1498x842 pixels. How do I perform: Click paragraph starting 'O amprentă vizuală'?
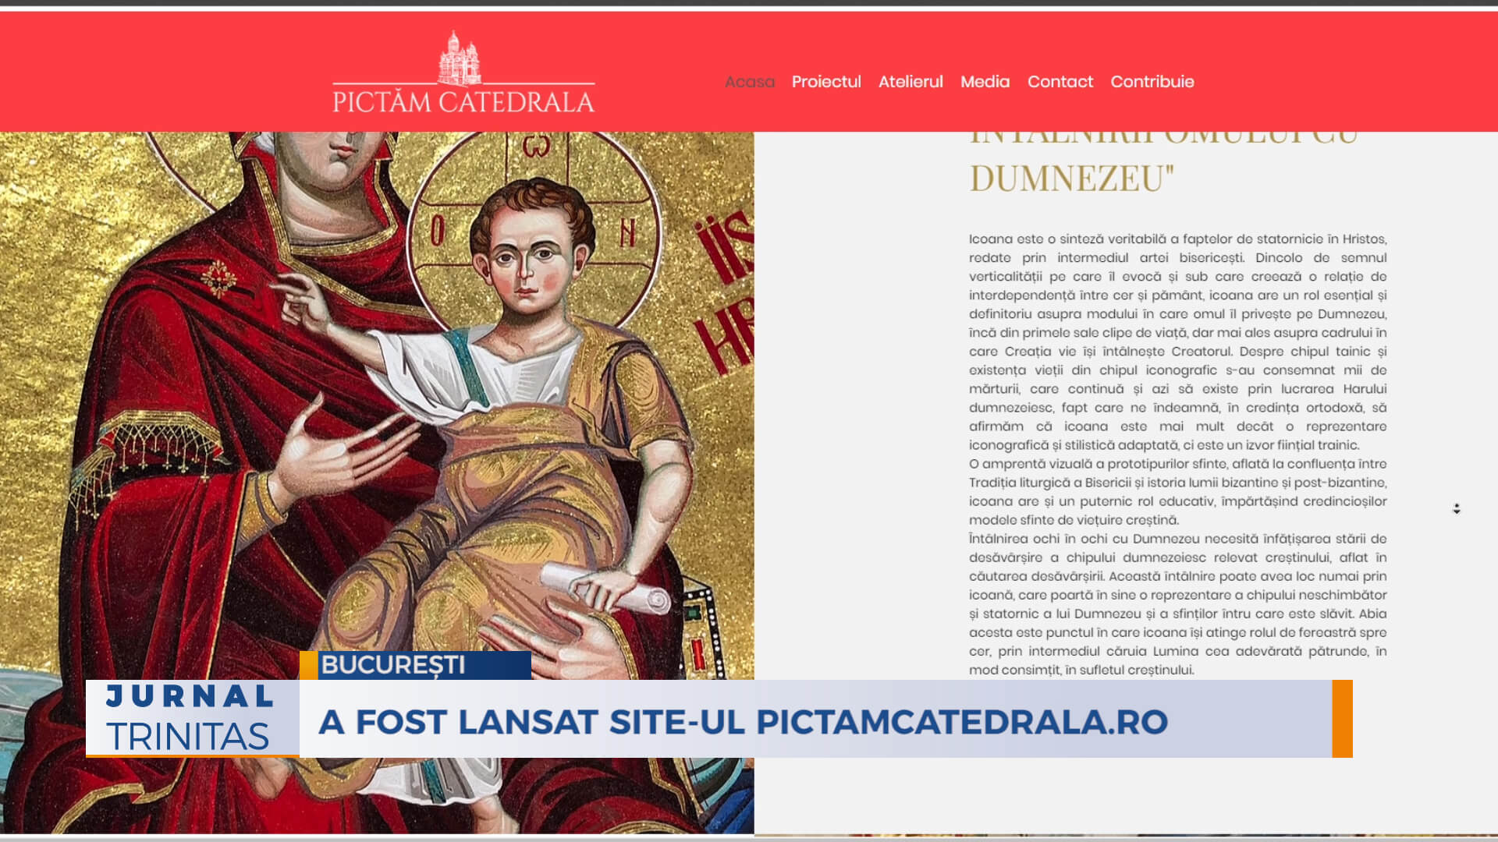pyautogui.click(x=1177, y=492)
